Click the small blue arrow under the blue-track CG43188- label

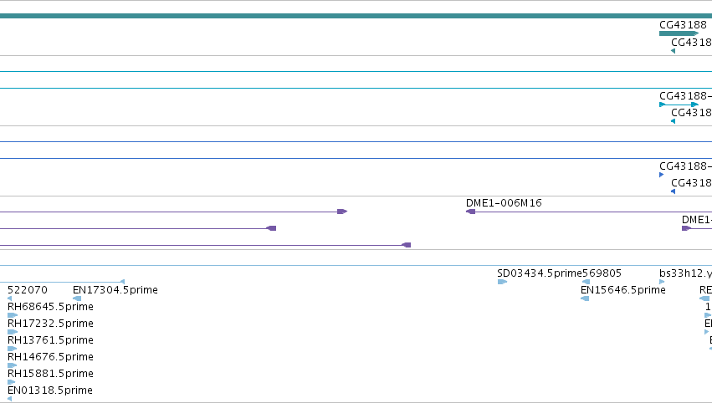(661, 175)
